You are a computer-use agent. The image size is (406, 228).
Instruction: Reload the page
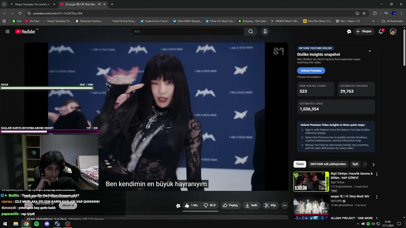[x=20, y=13]
